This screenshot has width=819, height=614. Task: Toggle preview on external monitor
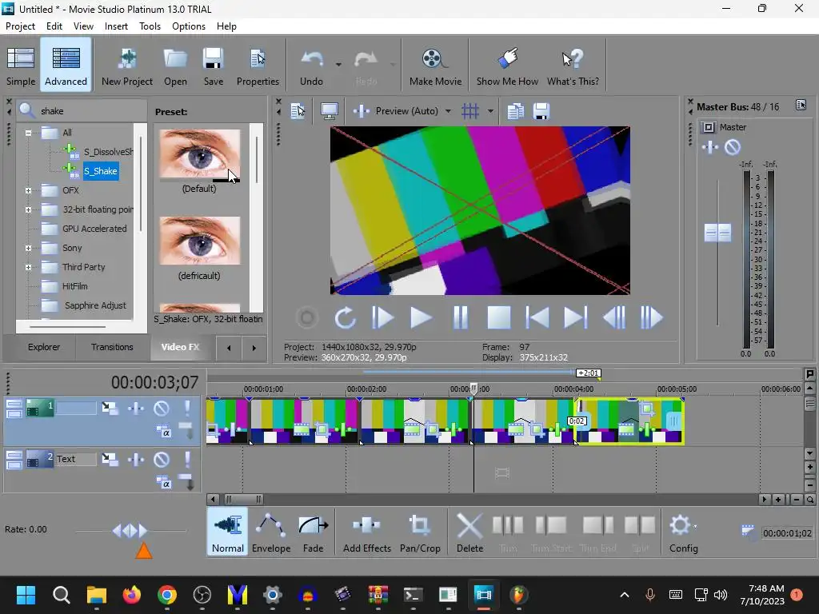(329, 111)
